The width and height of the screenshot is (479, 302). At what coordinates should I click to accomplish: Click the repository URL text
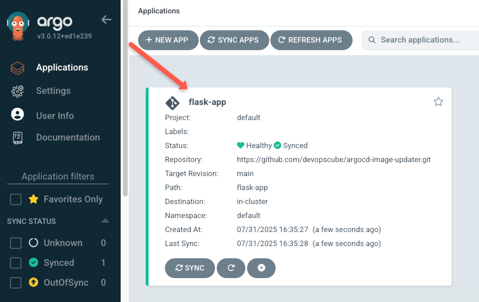(333, 160)
